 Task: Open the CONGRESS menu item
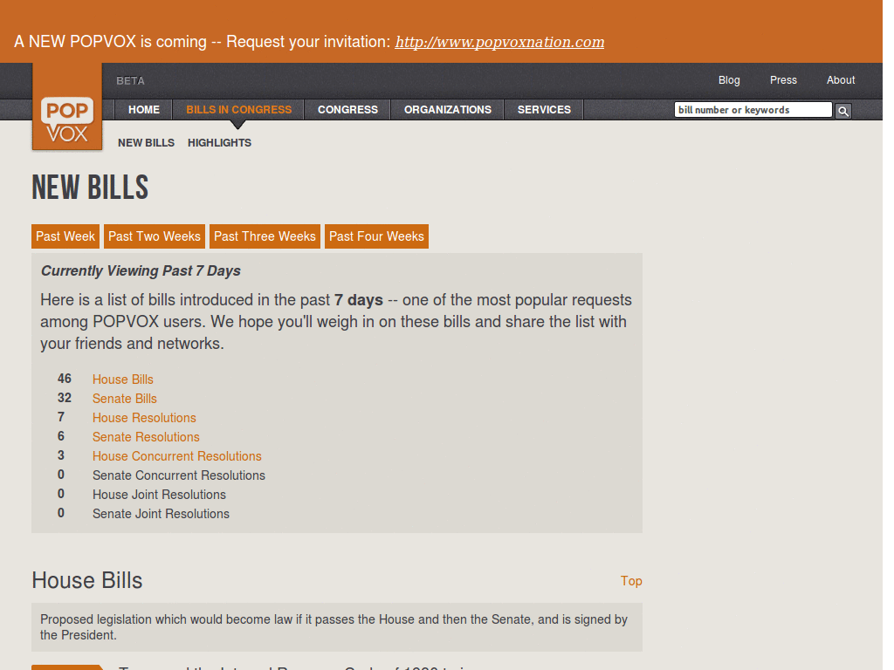(347, 109)
